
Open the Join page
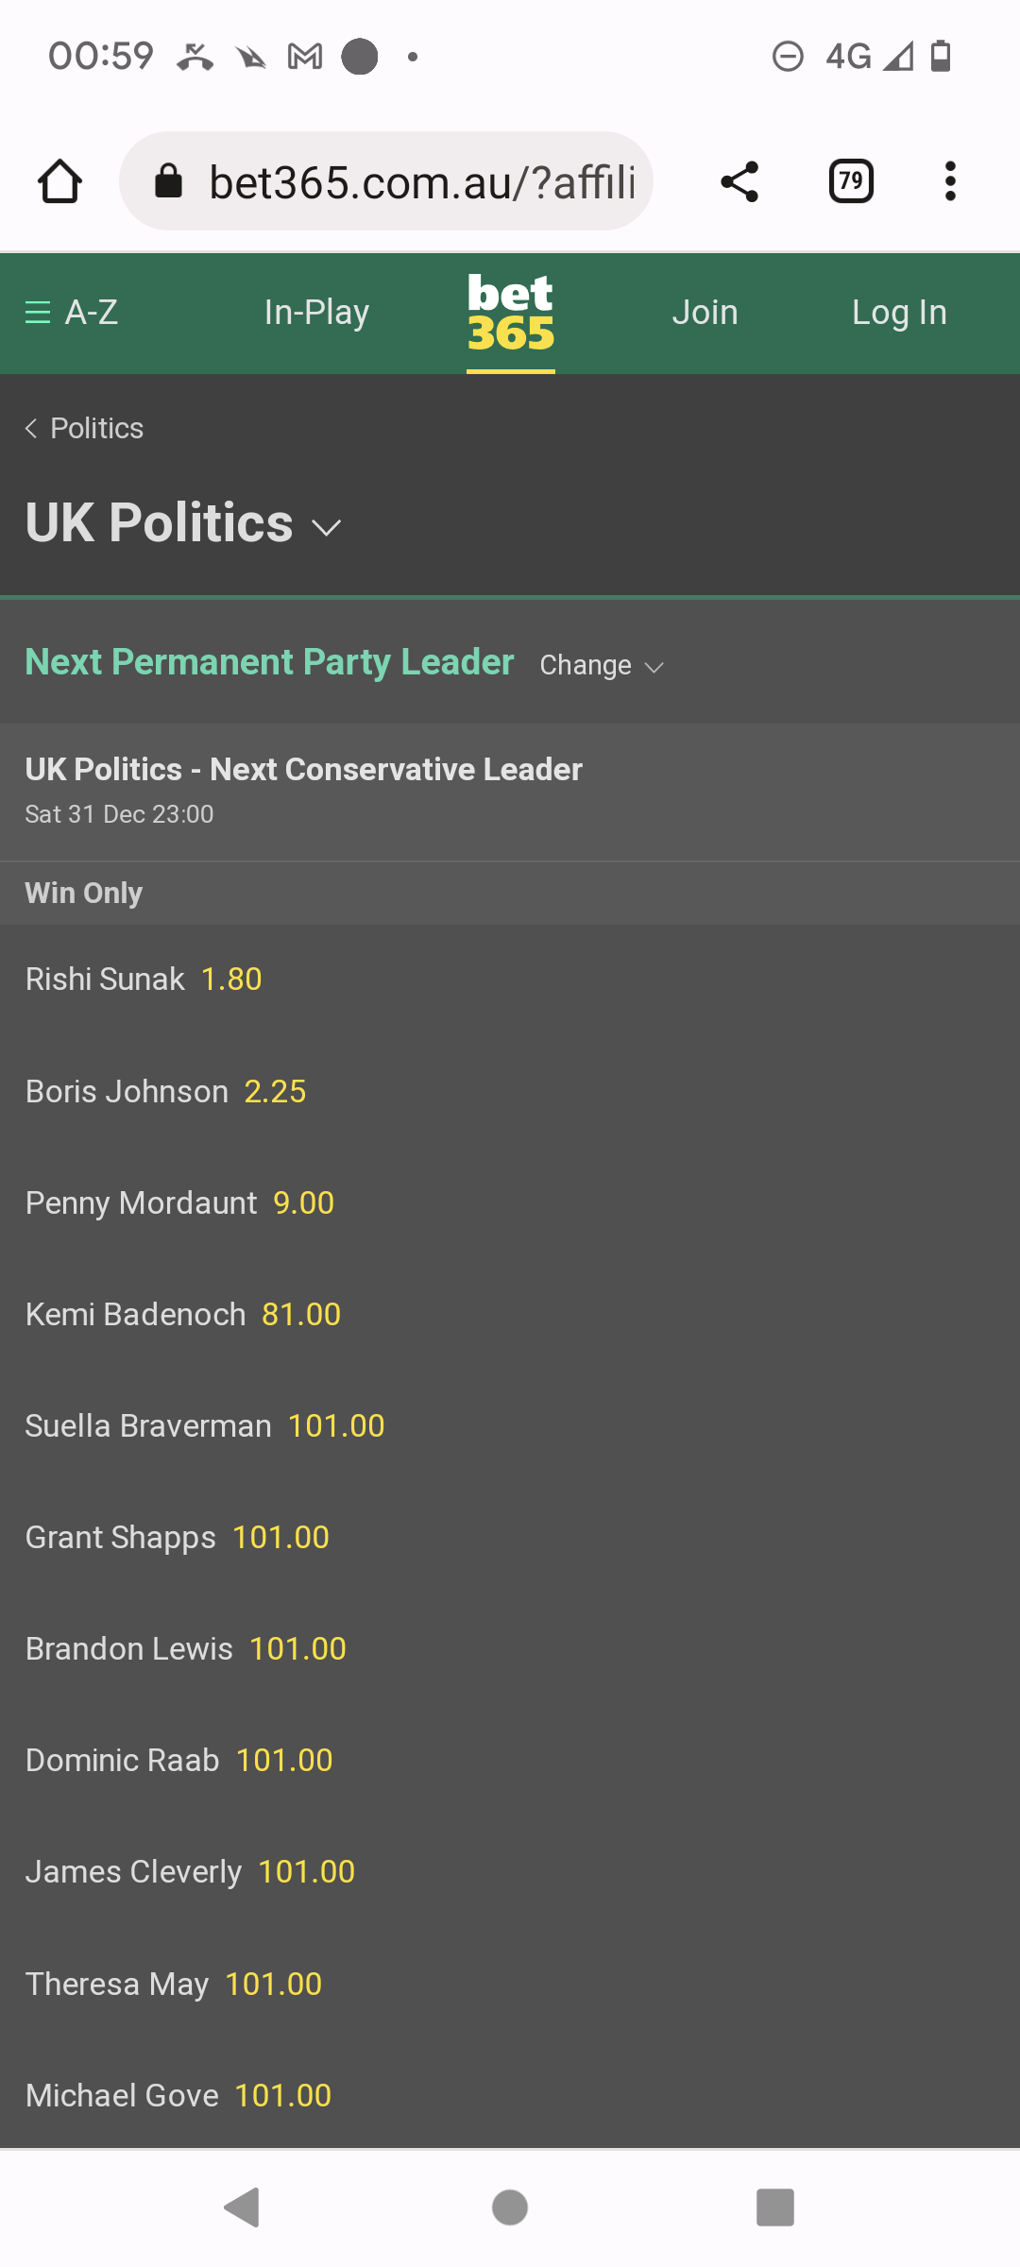705,312
